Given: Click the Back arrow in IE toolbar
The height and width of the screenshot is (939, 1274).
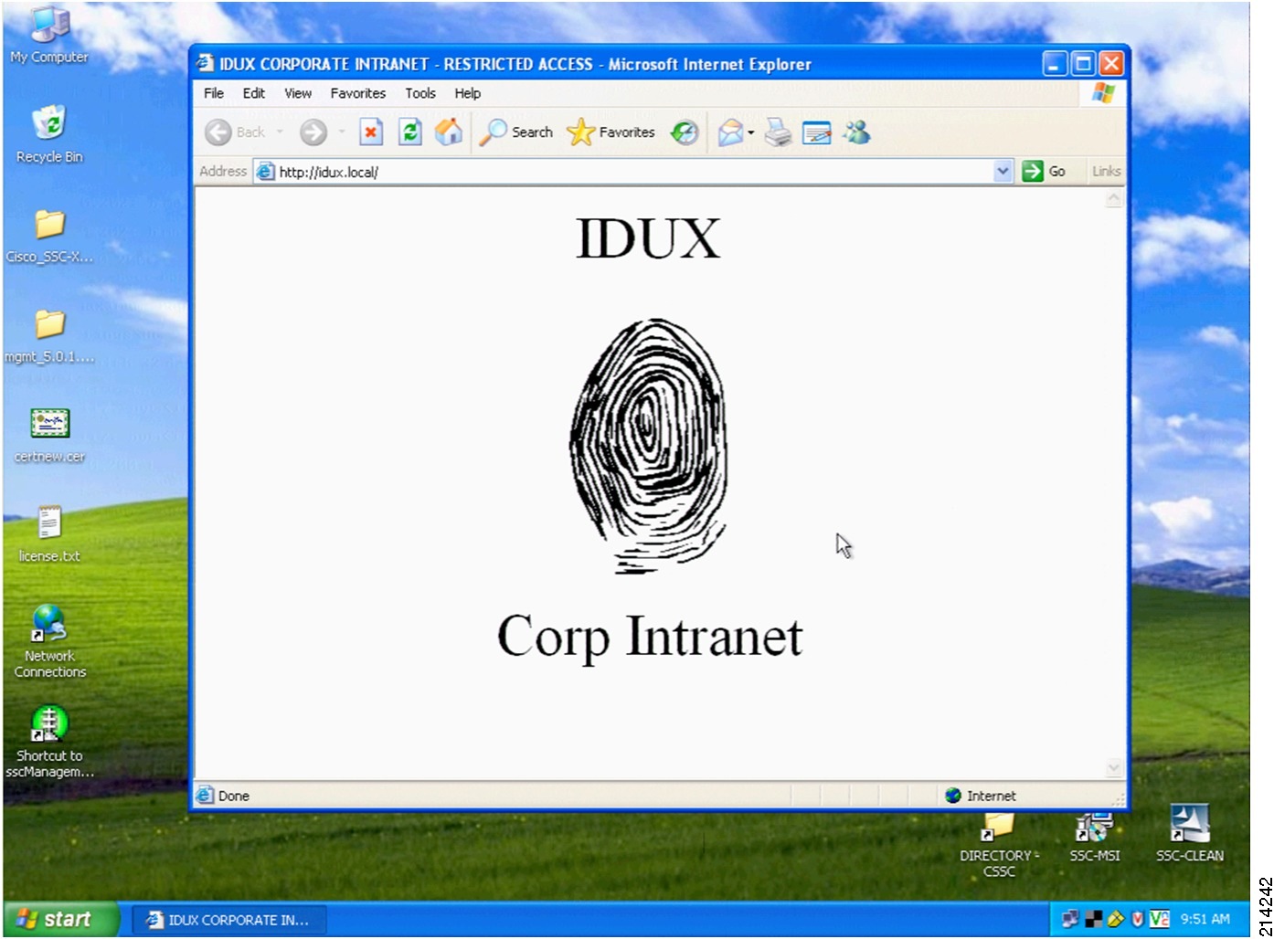Looking at the screenshot, I should click(x=218, y=132).
